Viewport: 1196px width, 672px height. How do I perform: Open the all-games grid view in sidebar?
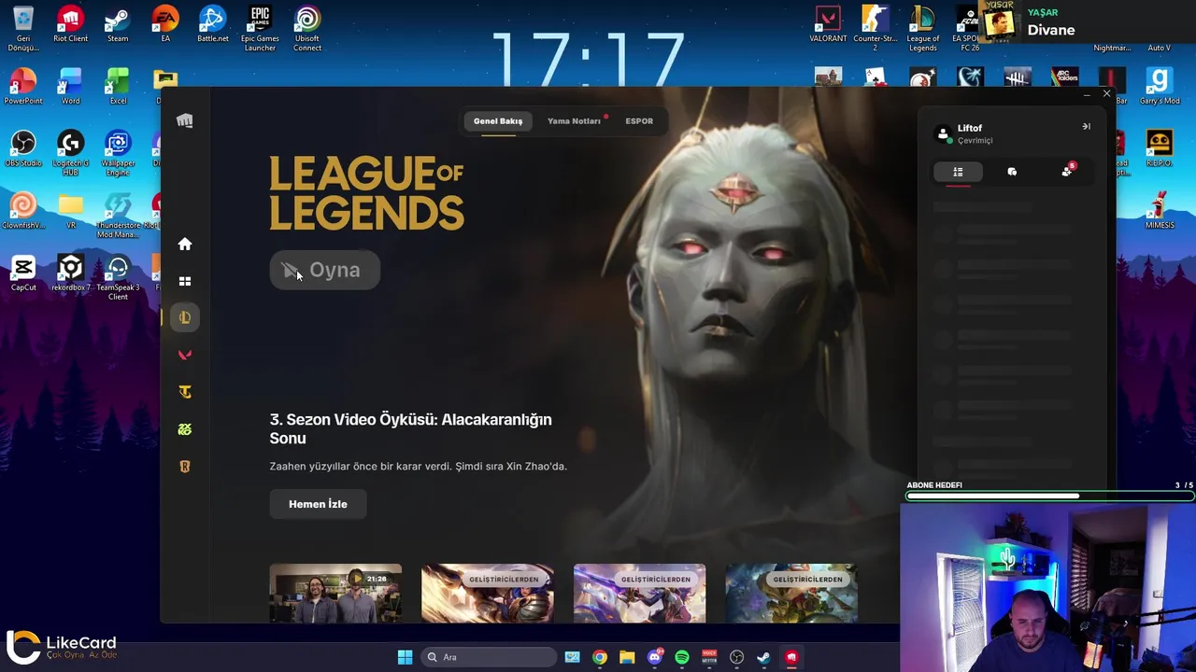185,281
